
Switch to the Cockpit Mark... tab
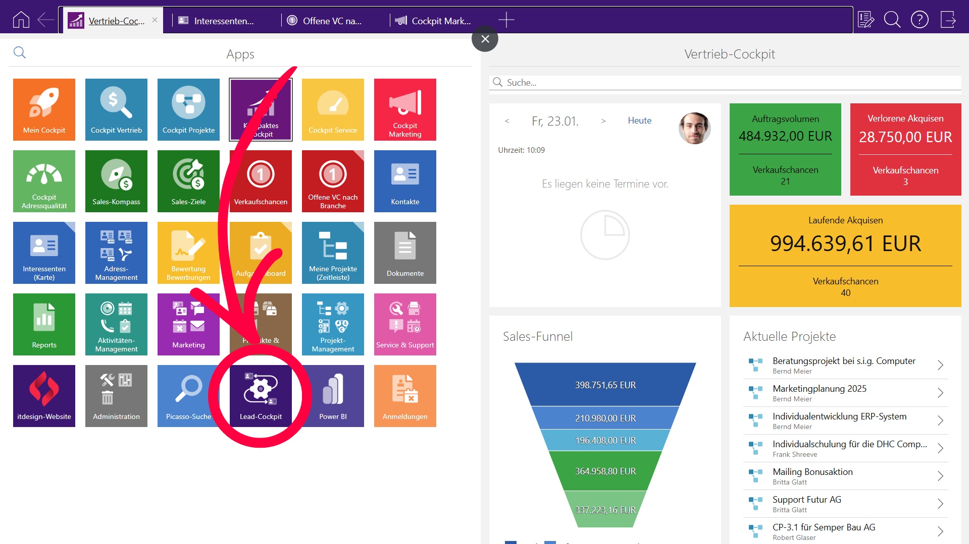[x=440, y=21]
